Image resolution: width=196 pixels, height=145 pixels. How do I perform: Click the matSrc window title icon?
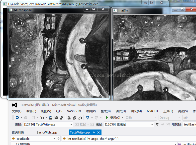115,10
